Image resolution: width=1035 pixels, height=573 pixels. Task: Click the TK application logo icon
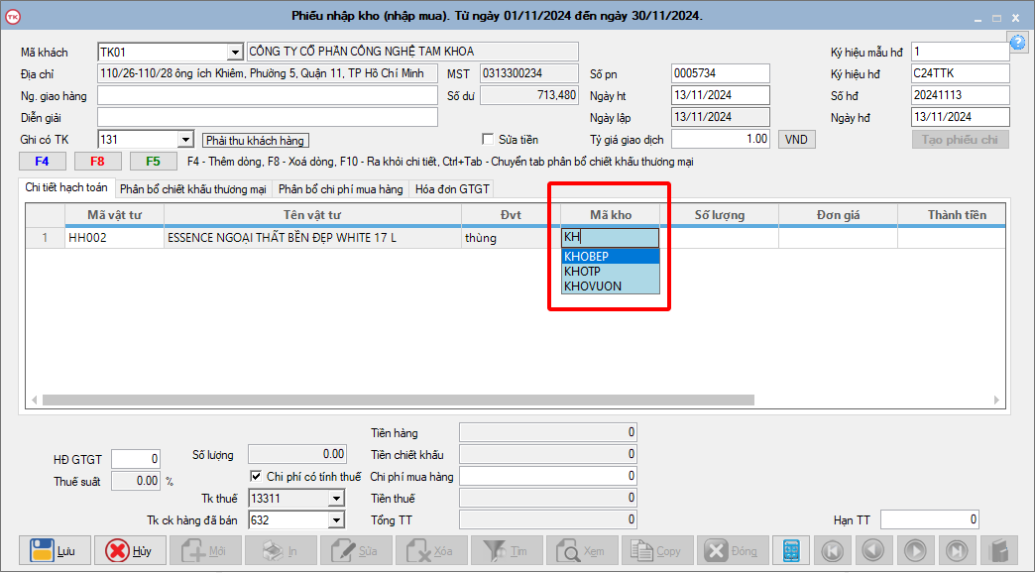[x=13, y=17]
